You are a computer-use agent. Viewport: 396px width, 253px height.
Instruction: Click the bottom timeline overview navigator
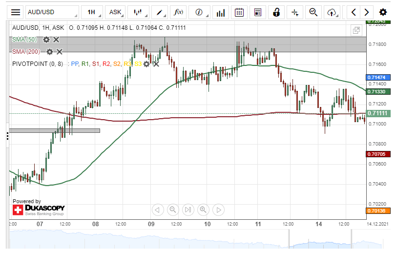[195, 239]
